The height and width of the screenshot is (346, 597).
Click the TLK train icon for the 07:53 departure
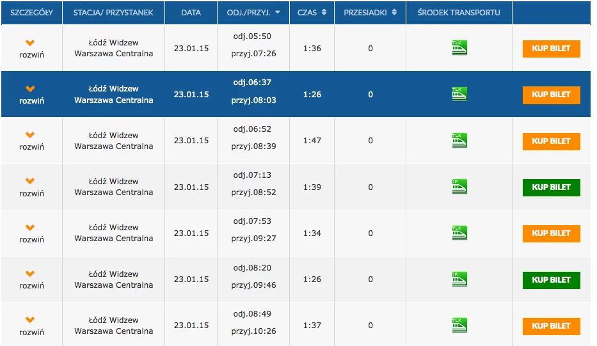click(459, 233)
